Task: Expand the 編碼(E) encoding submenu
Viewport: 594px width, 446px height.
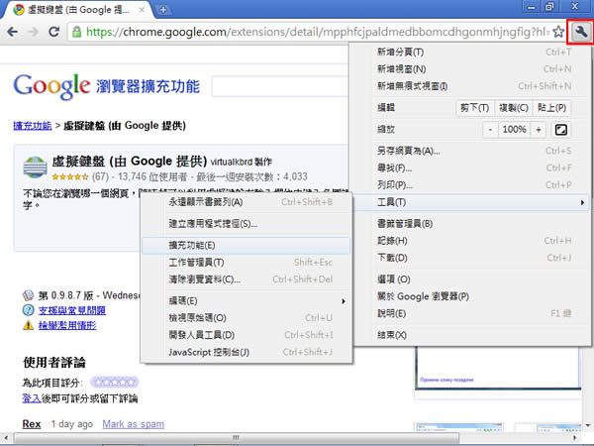Action: 247,301
